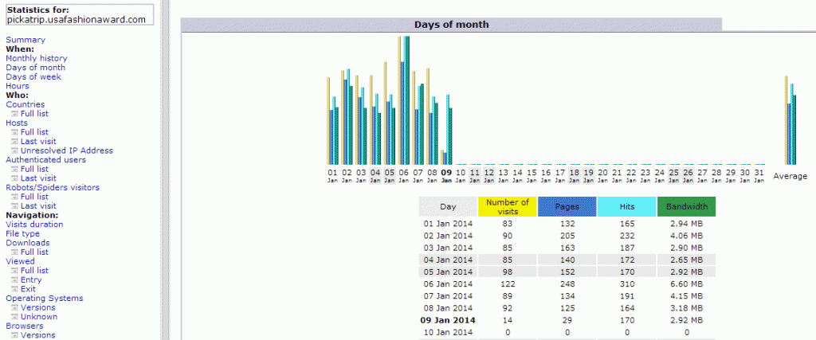Click the list icon beside Countries Full list

pos(14,114)
